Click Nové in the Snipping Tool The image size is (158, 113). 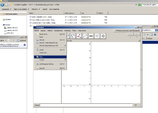click(2, 41)
